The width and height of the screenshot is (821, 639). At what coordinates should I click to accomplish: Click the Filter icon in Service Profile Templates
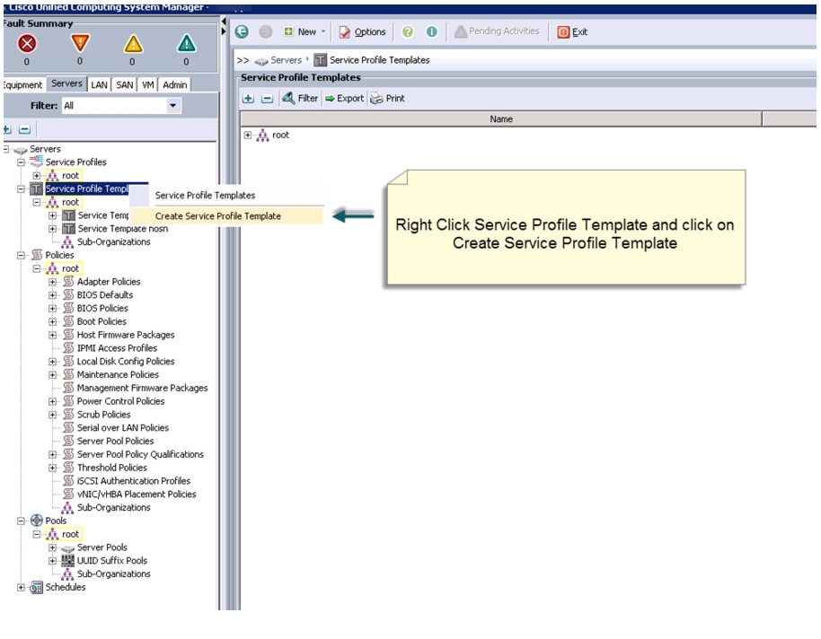click(x=300, y=99)
